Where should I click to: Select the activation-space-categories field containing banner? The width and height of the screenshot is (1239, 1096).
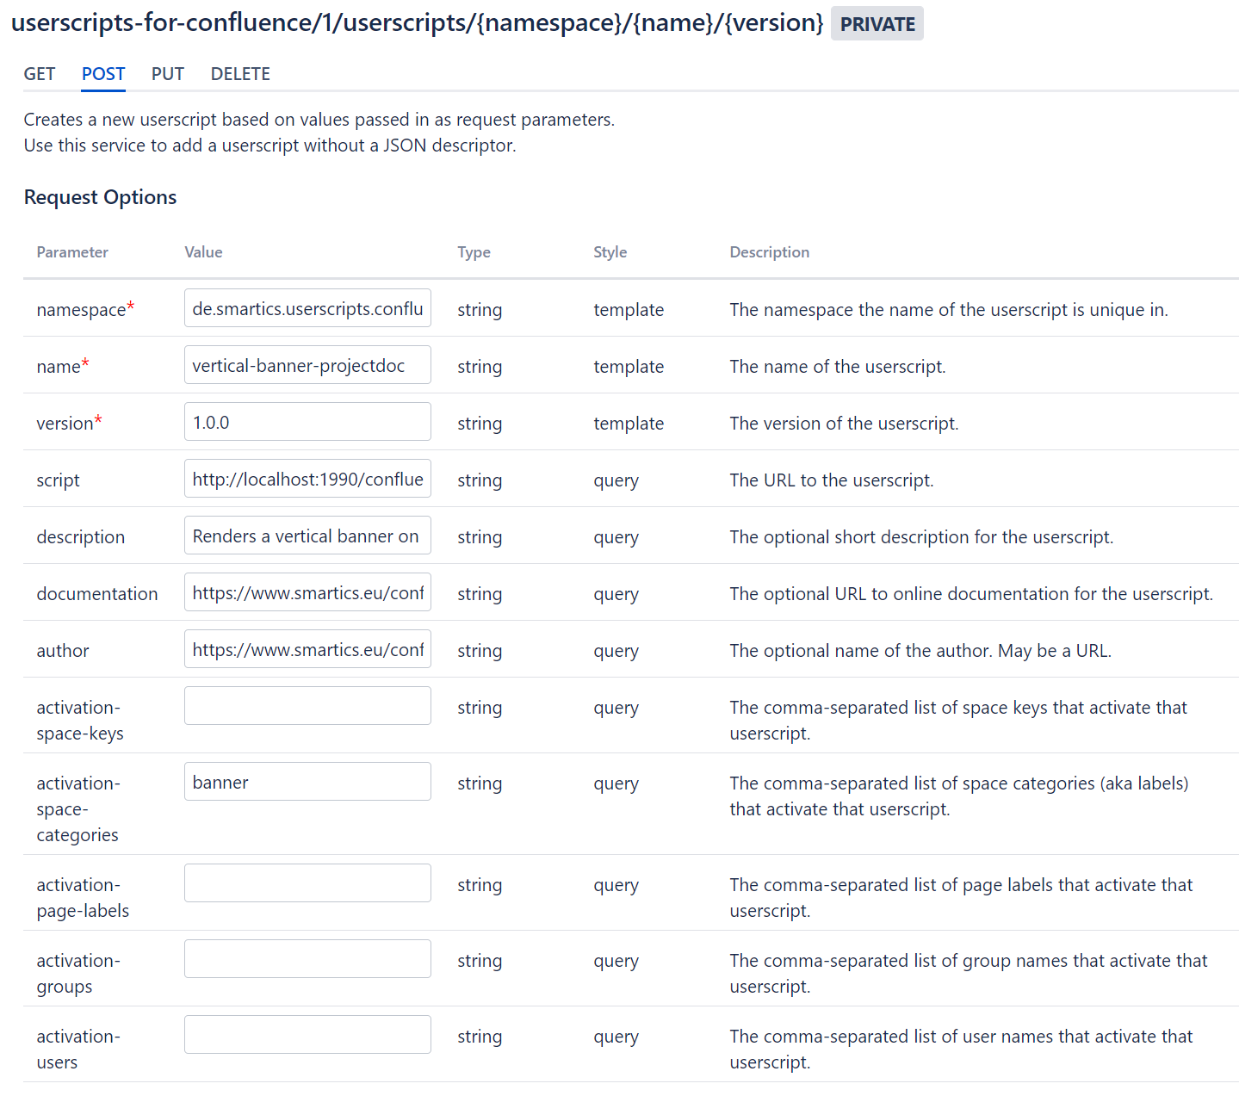(x=307, y=781)
